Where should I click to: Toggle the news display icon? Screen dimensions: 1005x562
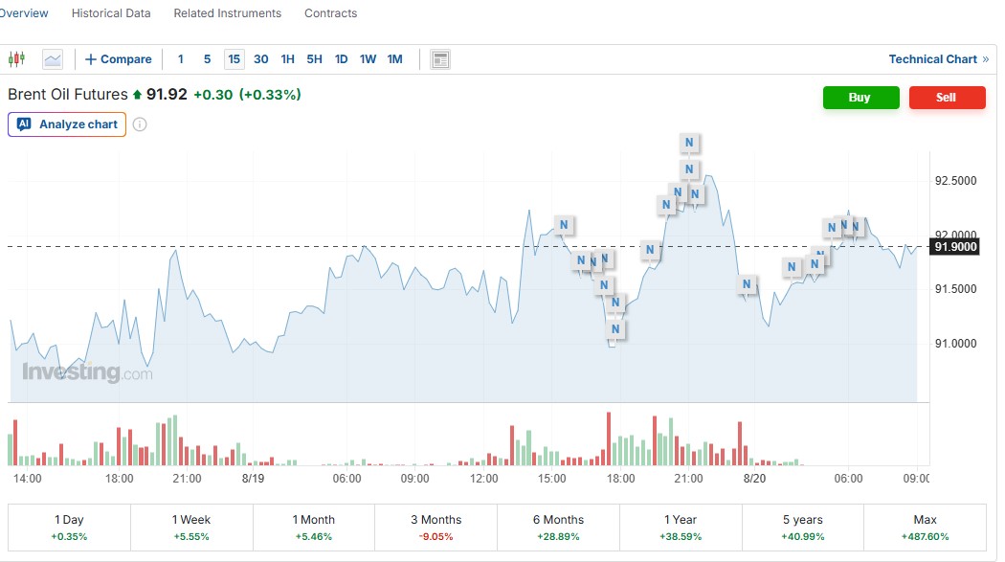[x=440, y=59]
